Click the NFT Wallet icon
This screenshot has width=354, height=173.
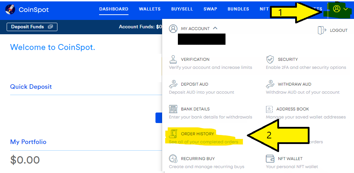[270, 159]
